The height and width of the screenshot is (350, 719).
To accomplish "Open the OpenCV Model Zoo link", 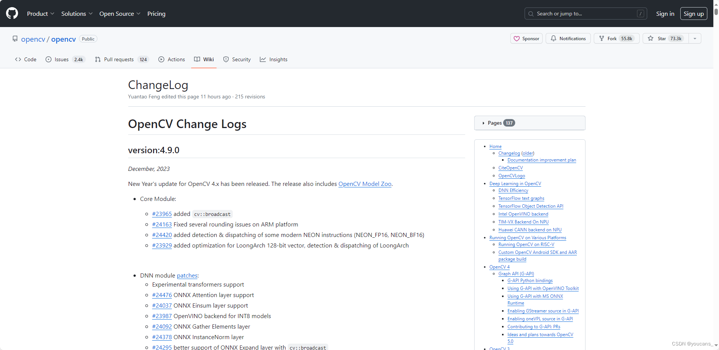I will (x=365, y=184).
